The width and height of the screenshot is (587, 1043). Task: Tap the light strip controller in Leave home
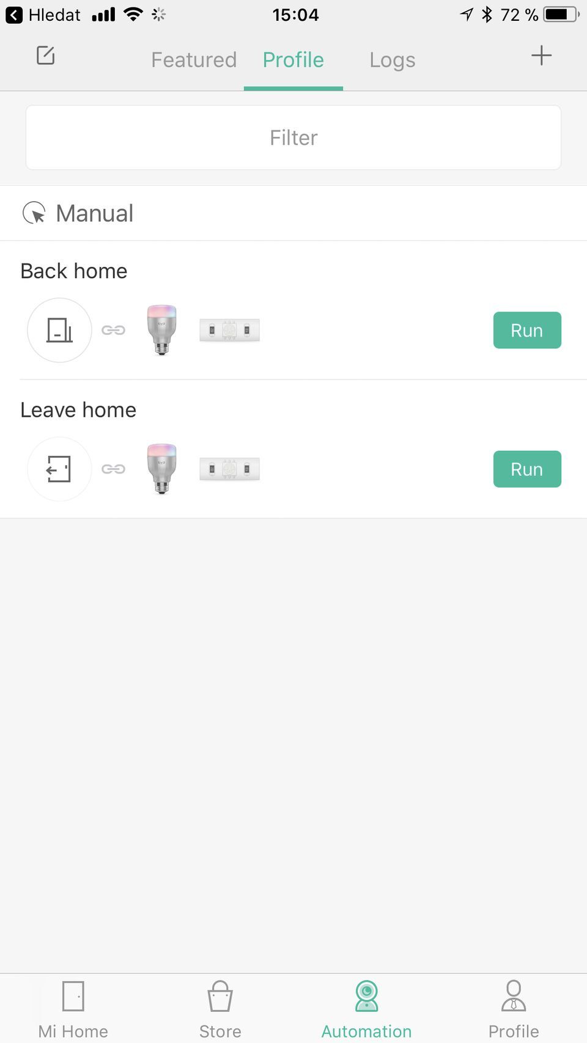pyautogui.click(x=229, y=469)
